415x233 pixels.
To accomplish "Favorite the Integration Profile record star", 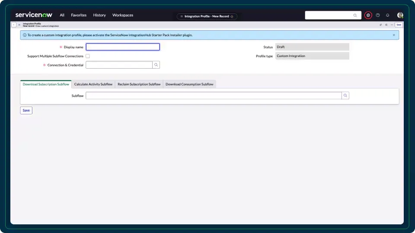I will click(232, 16).
